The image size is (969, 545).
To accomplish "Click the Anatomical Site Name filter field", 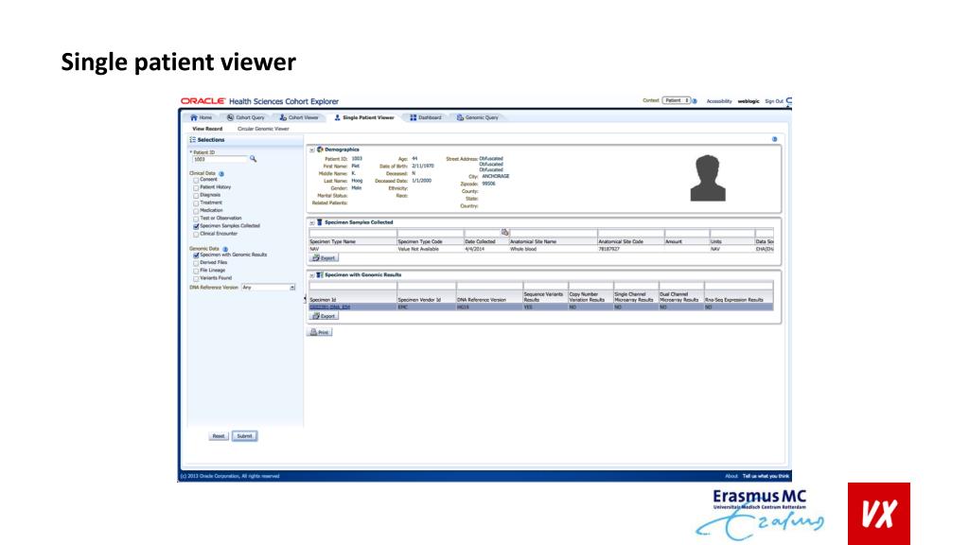I will pos(553,233).
